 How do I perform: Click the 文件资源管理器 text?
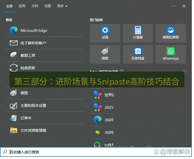pyautogui.click(x=33, y=130)
